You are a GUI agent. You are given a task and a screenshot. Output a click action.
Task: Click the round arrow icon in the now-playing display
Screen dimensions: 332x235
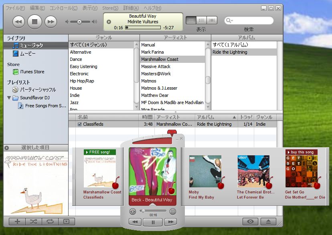(x=109, y=22)
